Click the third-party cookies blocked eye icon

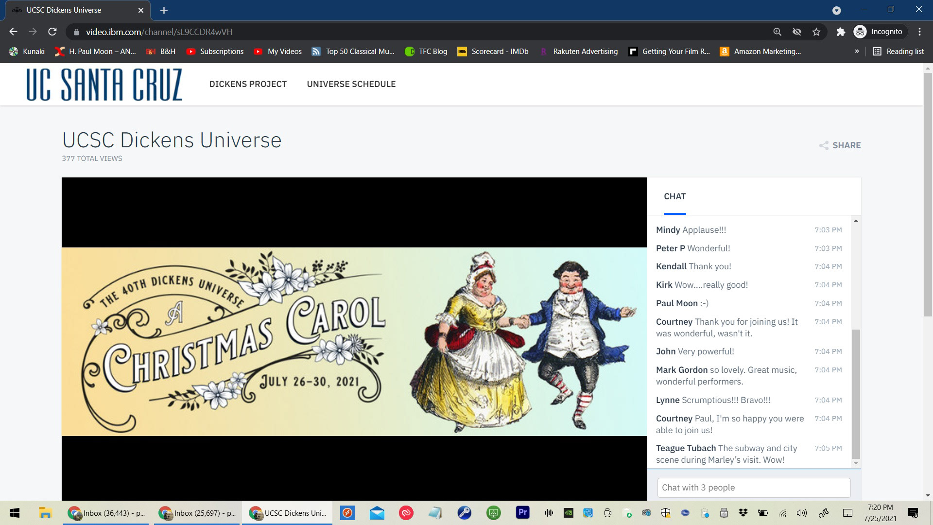pos(797,32)
